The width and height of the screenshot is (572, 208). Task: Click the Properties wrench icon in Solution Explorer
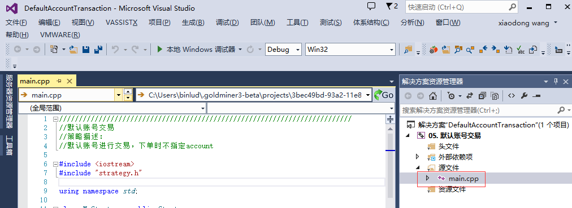[524, 96]
